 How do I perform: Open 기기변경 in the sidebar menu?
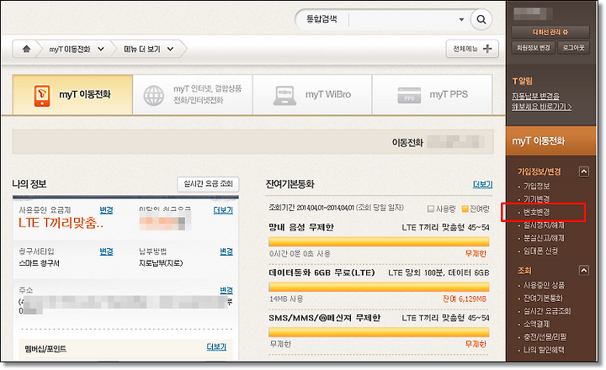coord(536,199)
